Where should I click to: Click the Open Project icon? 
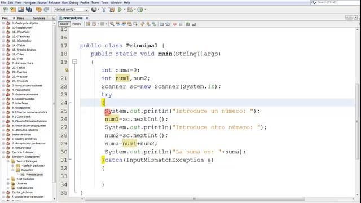pyautogui.click(x=21, y=10)
